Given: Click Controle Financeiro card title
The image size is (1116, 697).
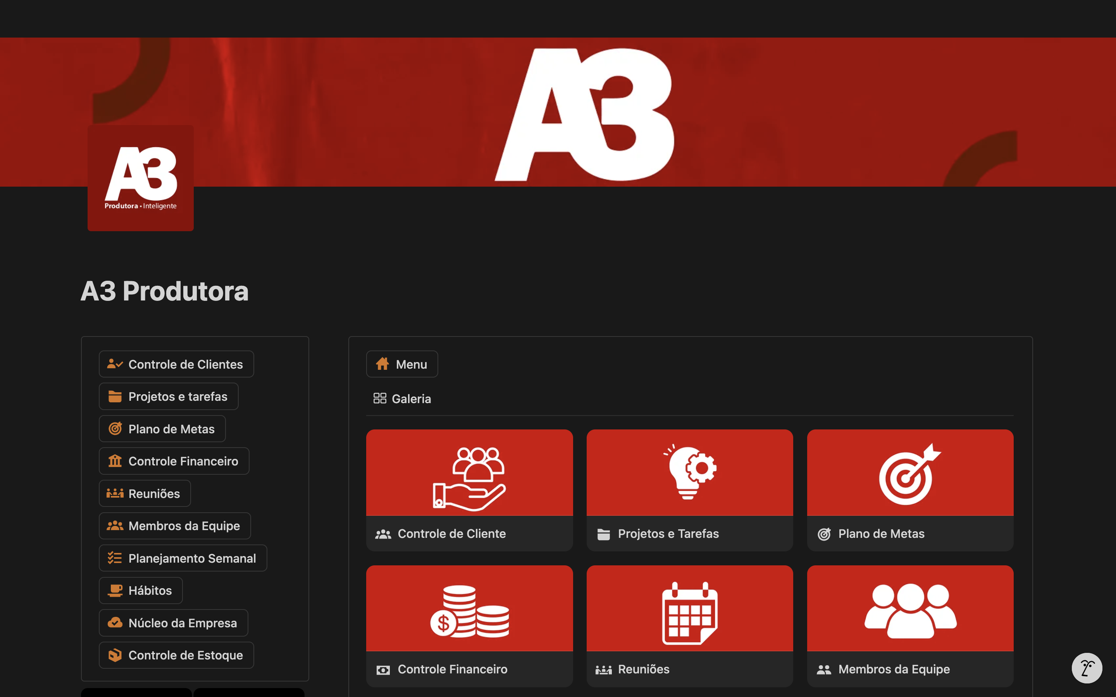Looking at the screenshot, I should [x=452, y=670].
